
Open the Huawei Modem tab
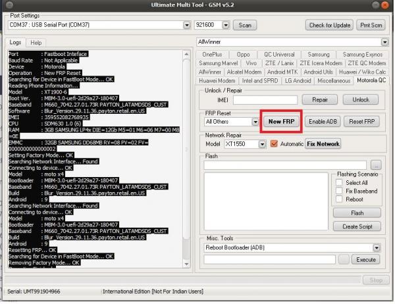[x=217, y=81]
